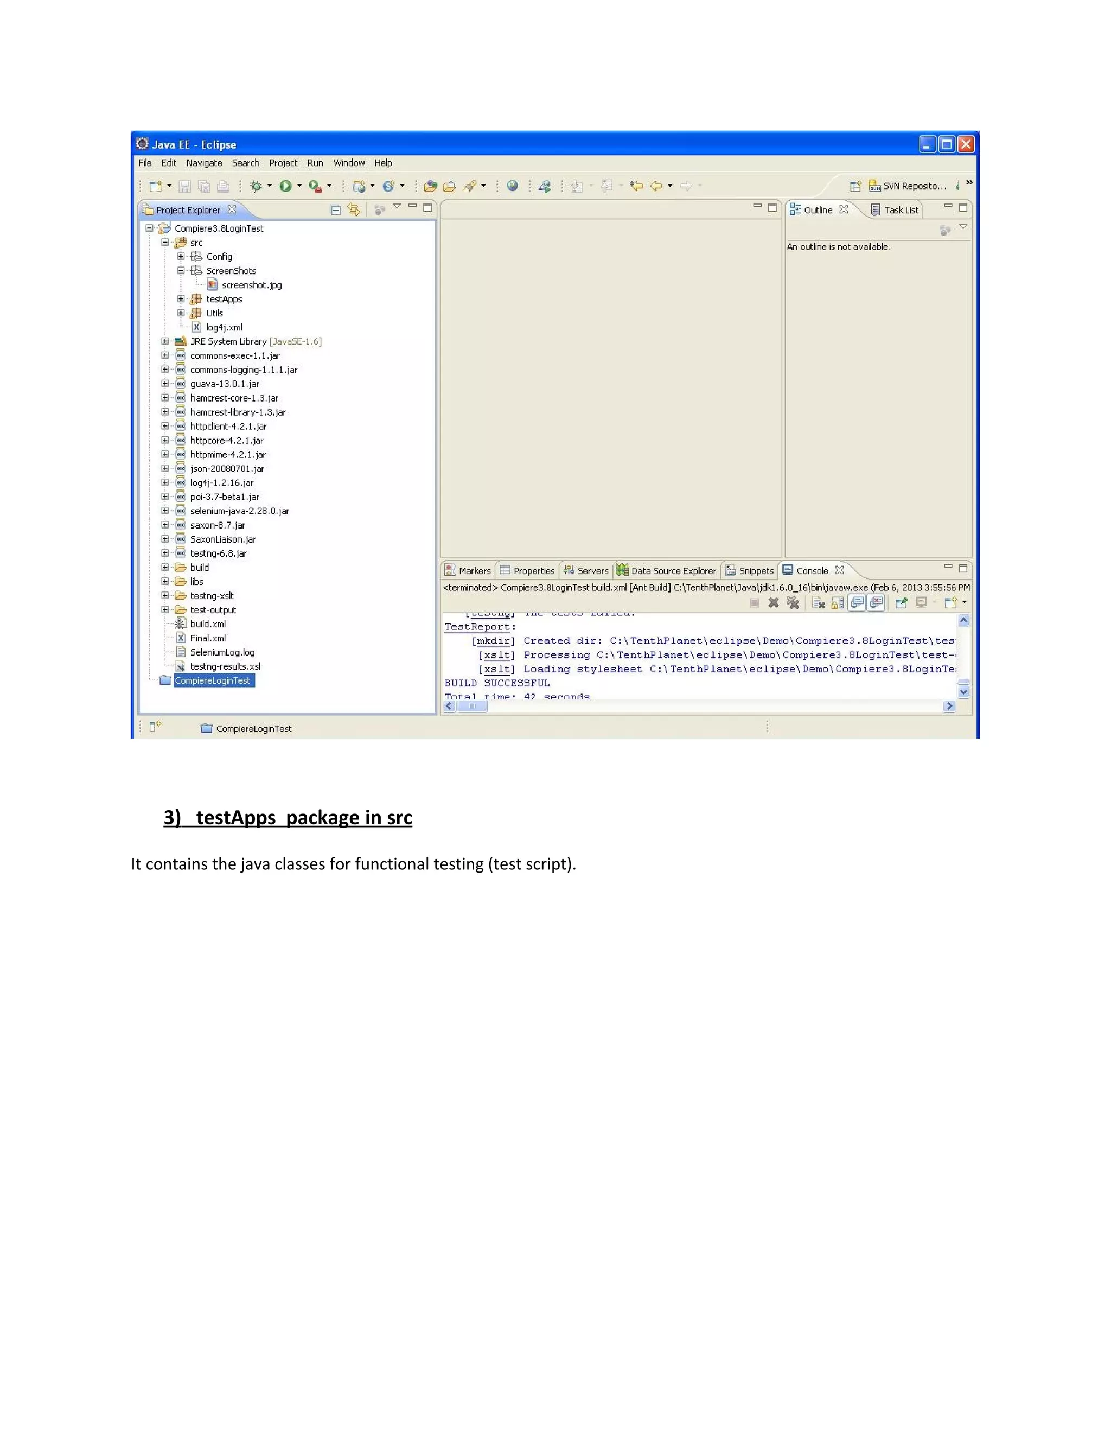Switch to the Snippets tab
Image resolution: width=1111 pixels, height=1438 pixels.
[x=750, y=571]
